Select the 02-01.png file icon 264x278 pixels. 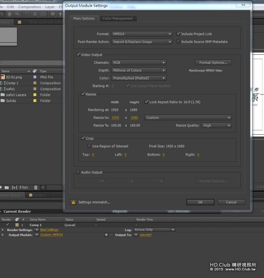click(x=3, y=77)
